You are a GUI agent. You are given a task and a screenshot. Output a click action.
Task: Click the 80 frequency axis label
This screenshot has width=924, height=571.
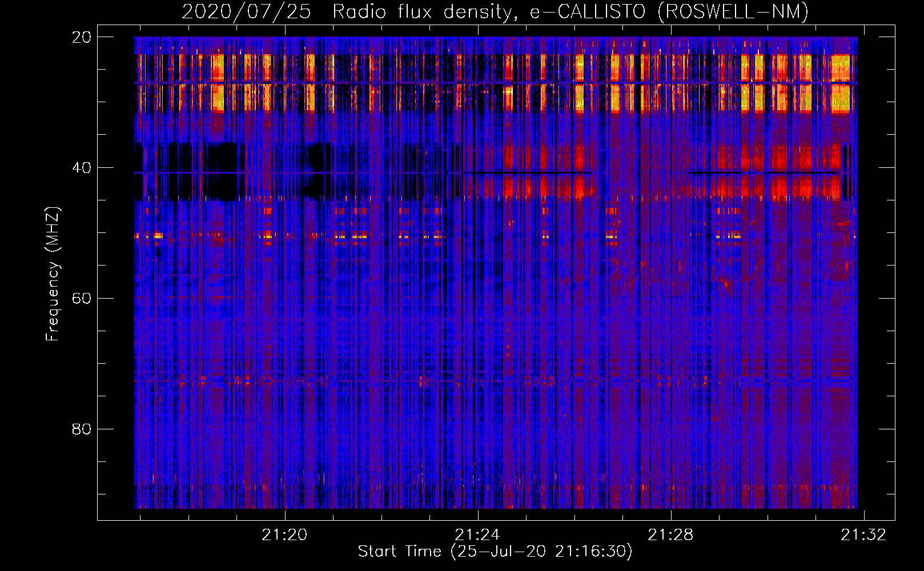[82, 429]
